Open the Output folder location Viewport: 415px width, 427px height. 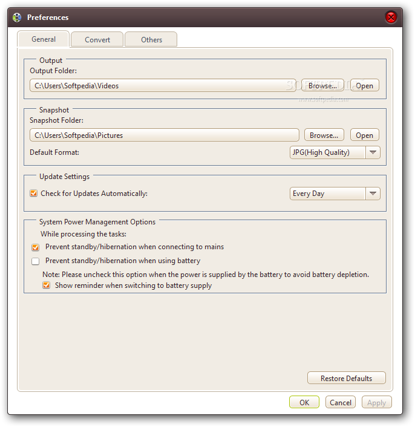(x=364, y=85)
